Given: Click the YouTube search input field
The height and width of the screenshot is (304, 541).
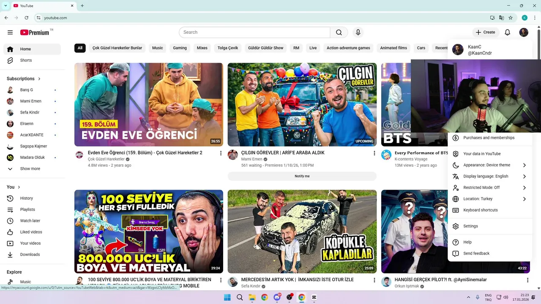Looking at the screenshot, I should [x=254, y=33].
